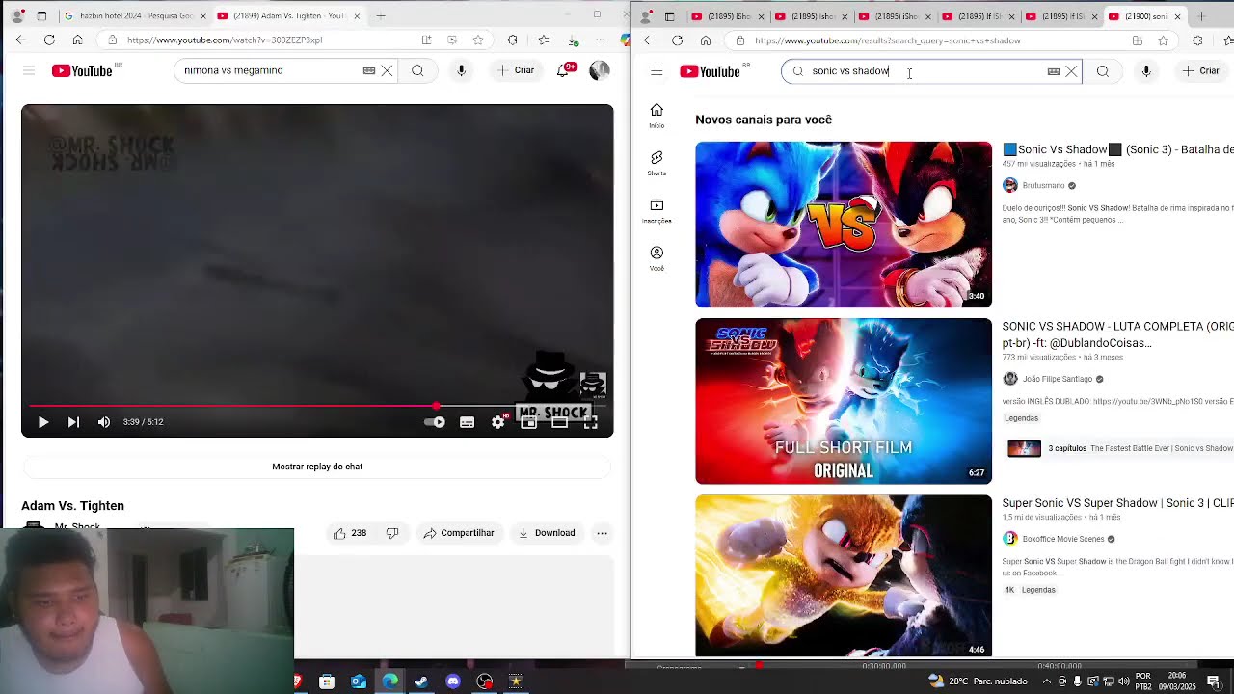The image size is (1234, 694).
Task: Click search magnifier in left window
Action: tap(417, 70)
